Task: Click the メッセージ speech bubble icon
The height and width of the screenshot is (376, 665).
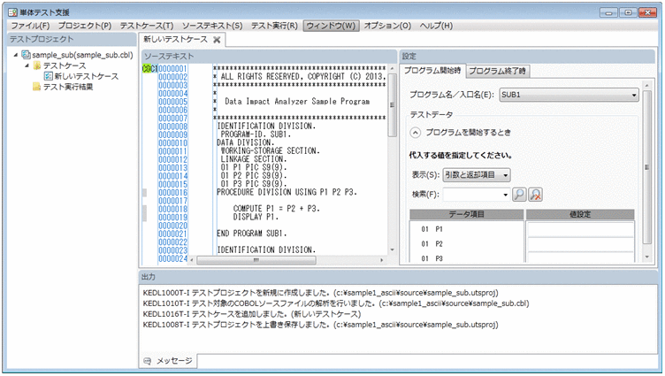Action: click(x=147, y=361)
